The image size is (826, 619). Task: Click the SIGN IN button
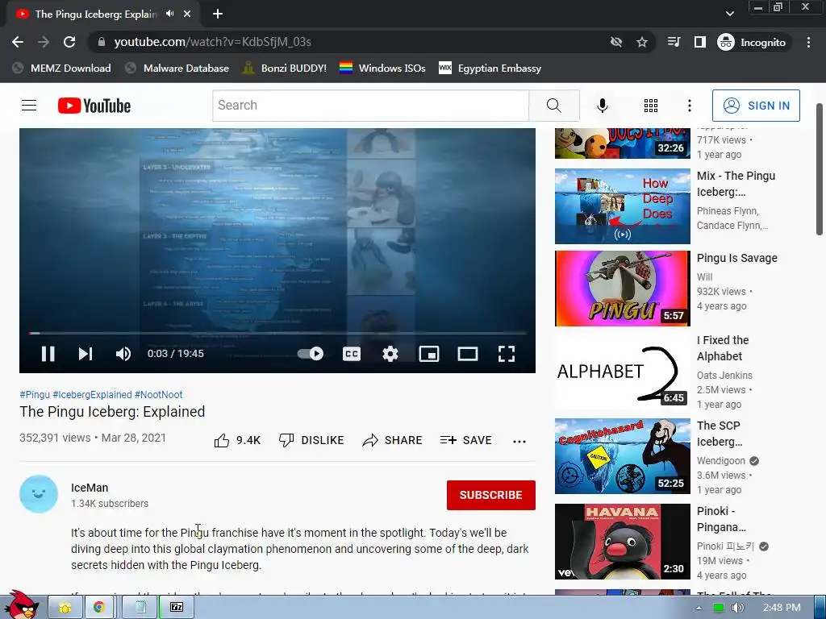[756, 106]
